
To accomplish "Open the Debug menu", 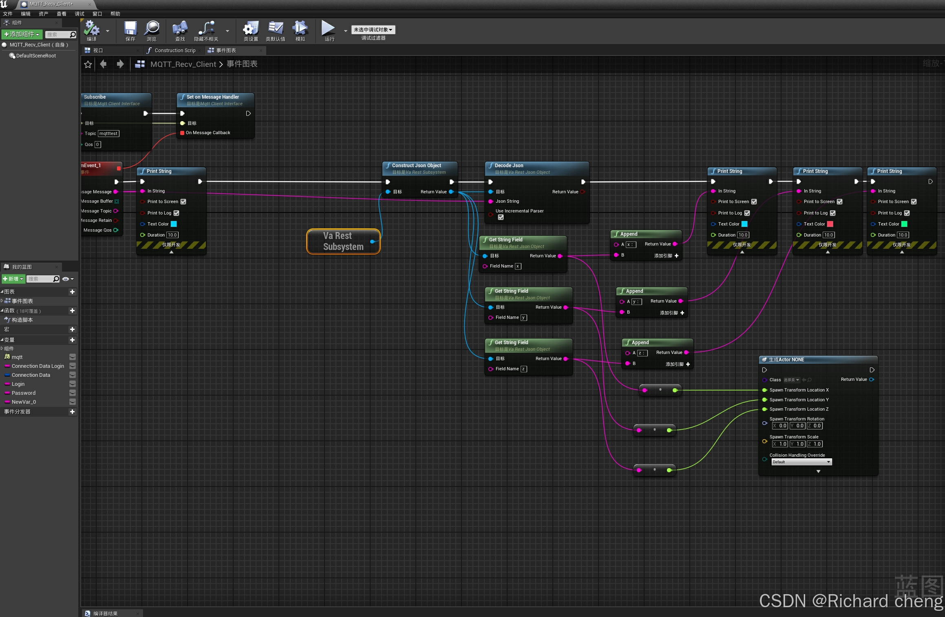I will (79, 14).
